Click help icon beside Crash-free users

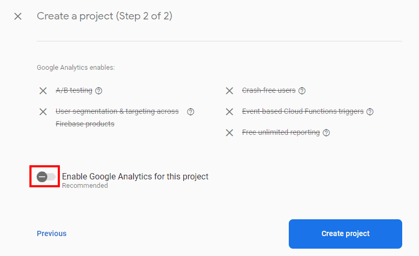(302, 91)
